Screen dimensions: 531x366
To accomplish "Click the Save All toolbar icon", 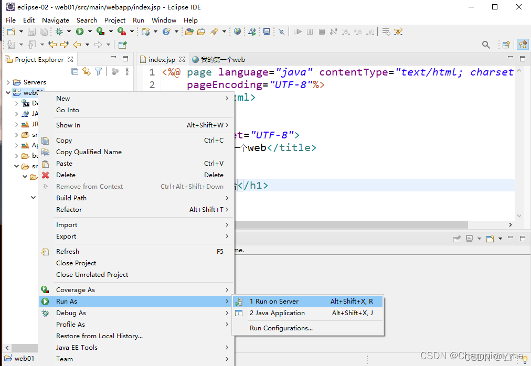I will click(x=44, y=31).
